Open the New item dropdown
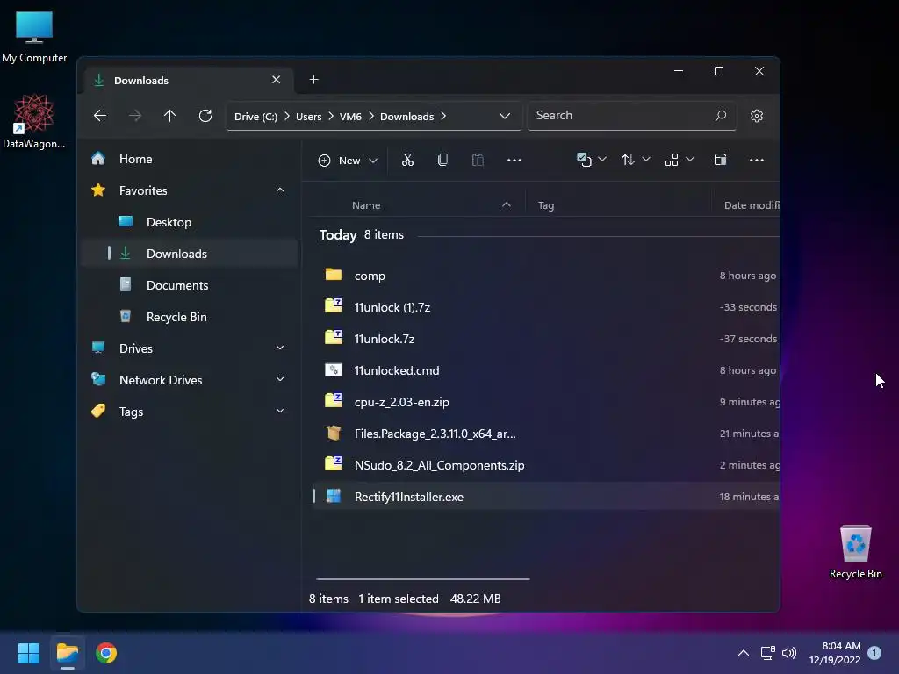 tap(348, 161)
